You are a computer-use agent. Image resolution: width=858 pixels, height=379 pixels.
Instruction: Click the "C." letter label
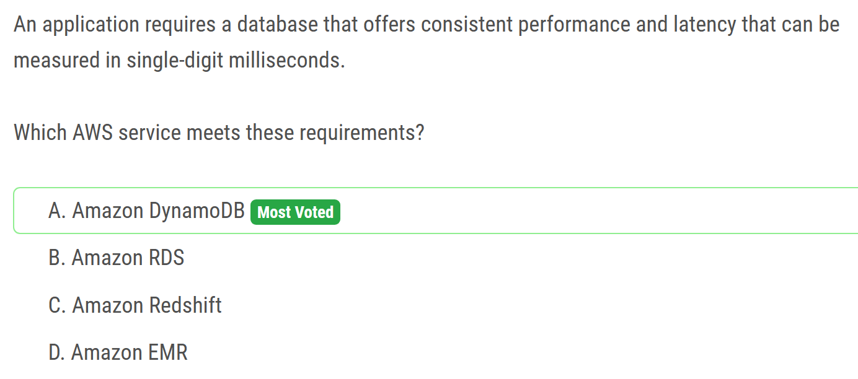(57, 305)
